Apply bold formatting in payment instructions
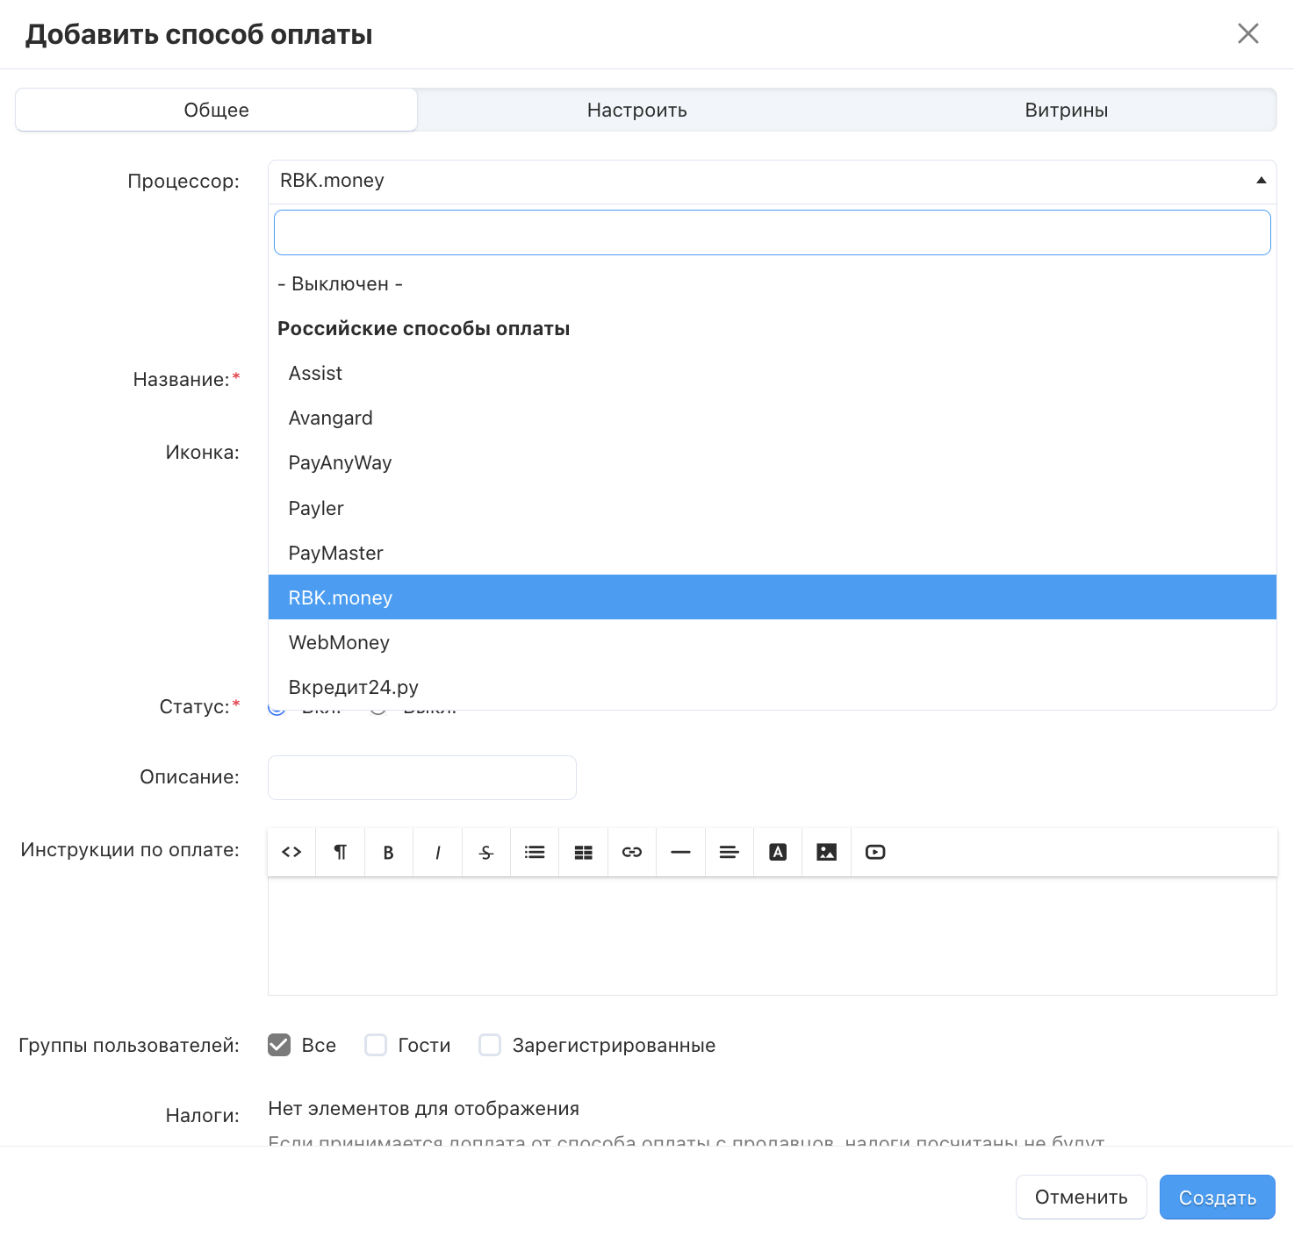 (388, 852)
